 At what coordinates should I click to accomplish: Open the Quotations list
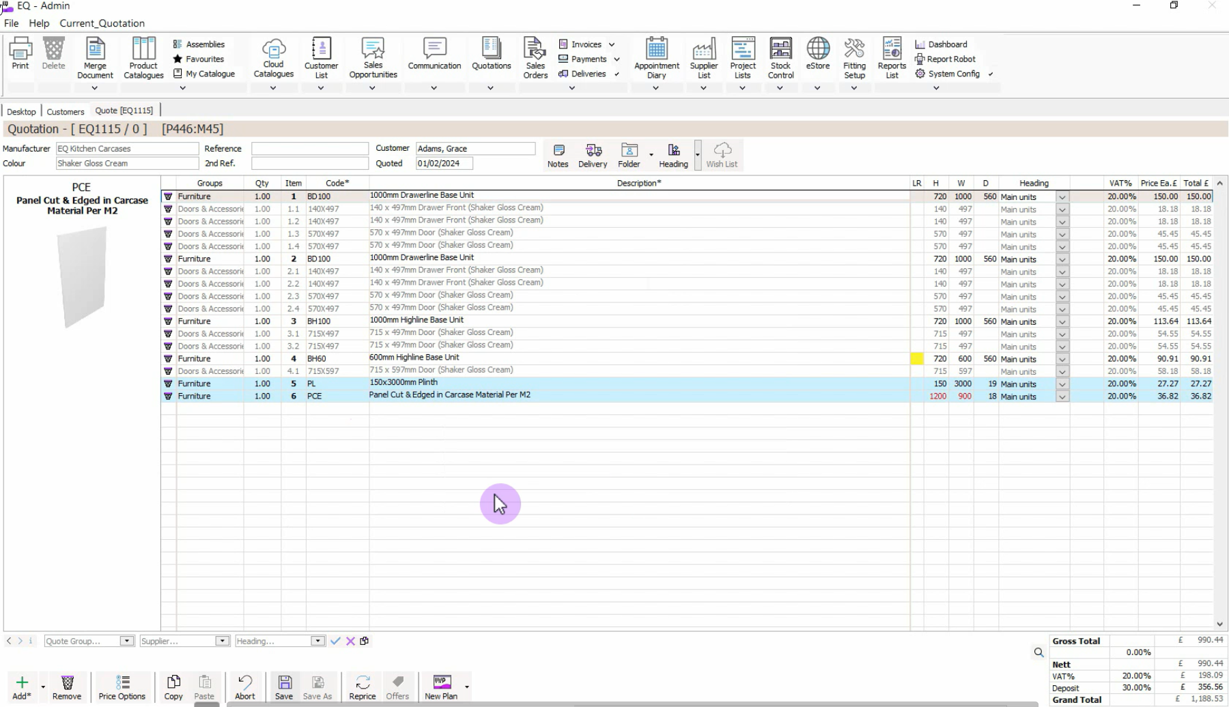pos(491,54)
